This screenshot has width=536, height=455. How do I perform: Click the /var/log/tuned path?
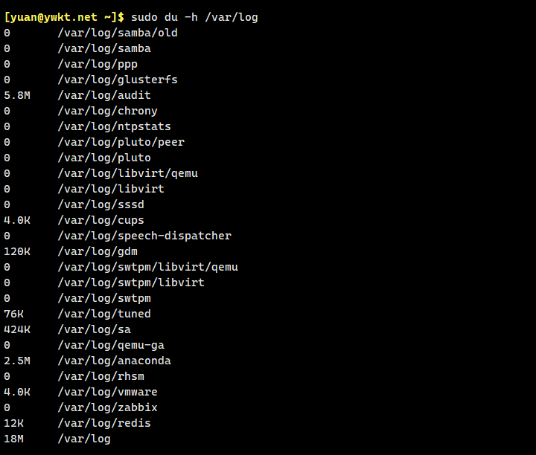(104, 314)
